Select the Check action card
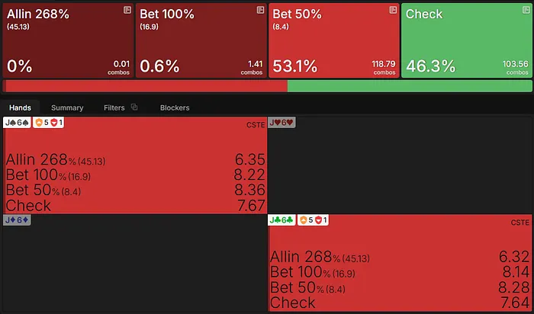The height and width of the screenshot is (314, 534). click(x=467, y=40)
